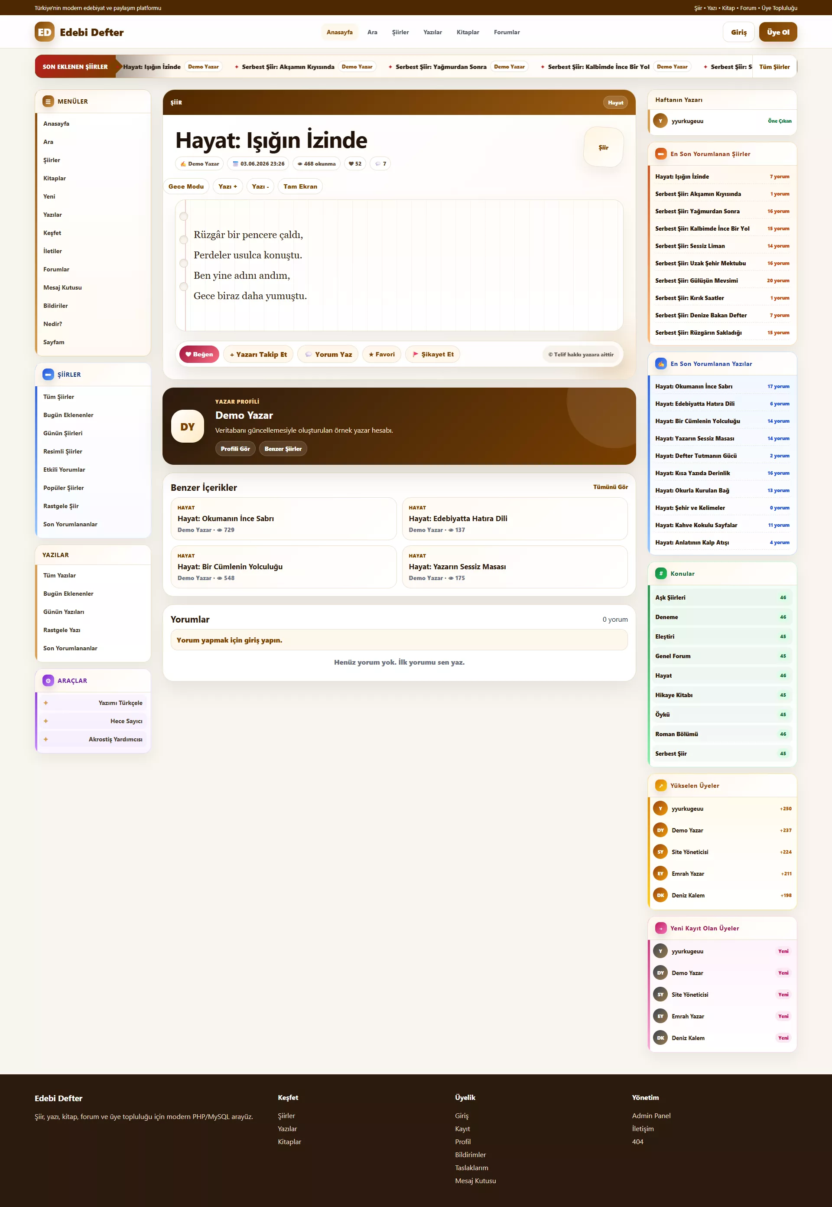Open Profili Gör author profile button
This screenshot has width=832, height=1207.
[x=235, y=449]
